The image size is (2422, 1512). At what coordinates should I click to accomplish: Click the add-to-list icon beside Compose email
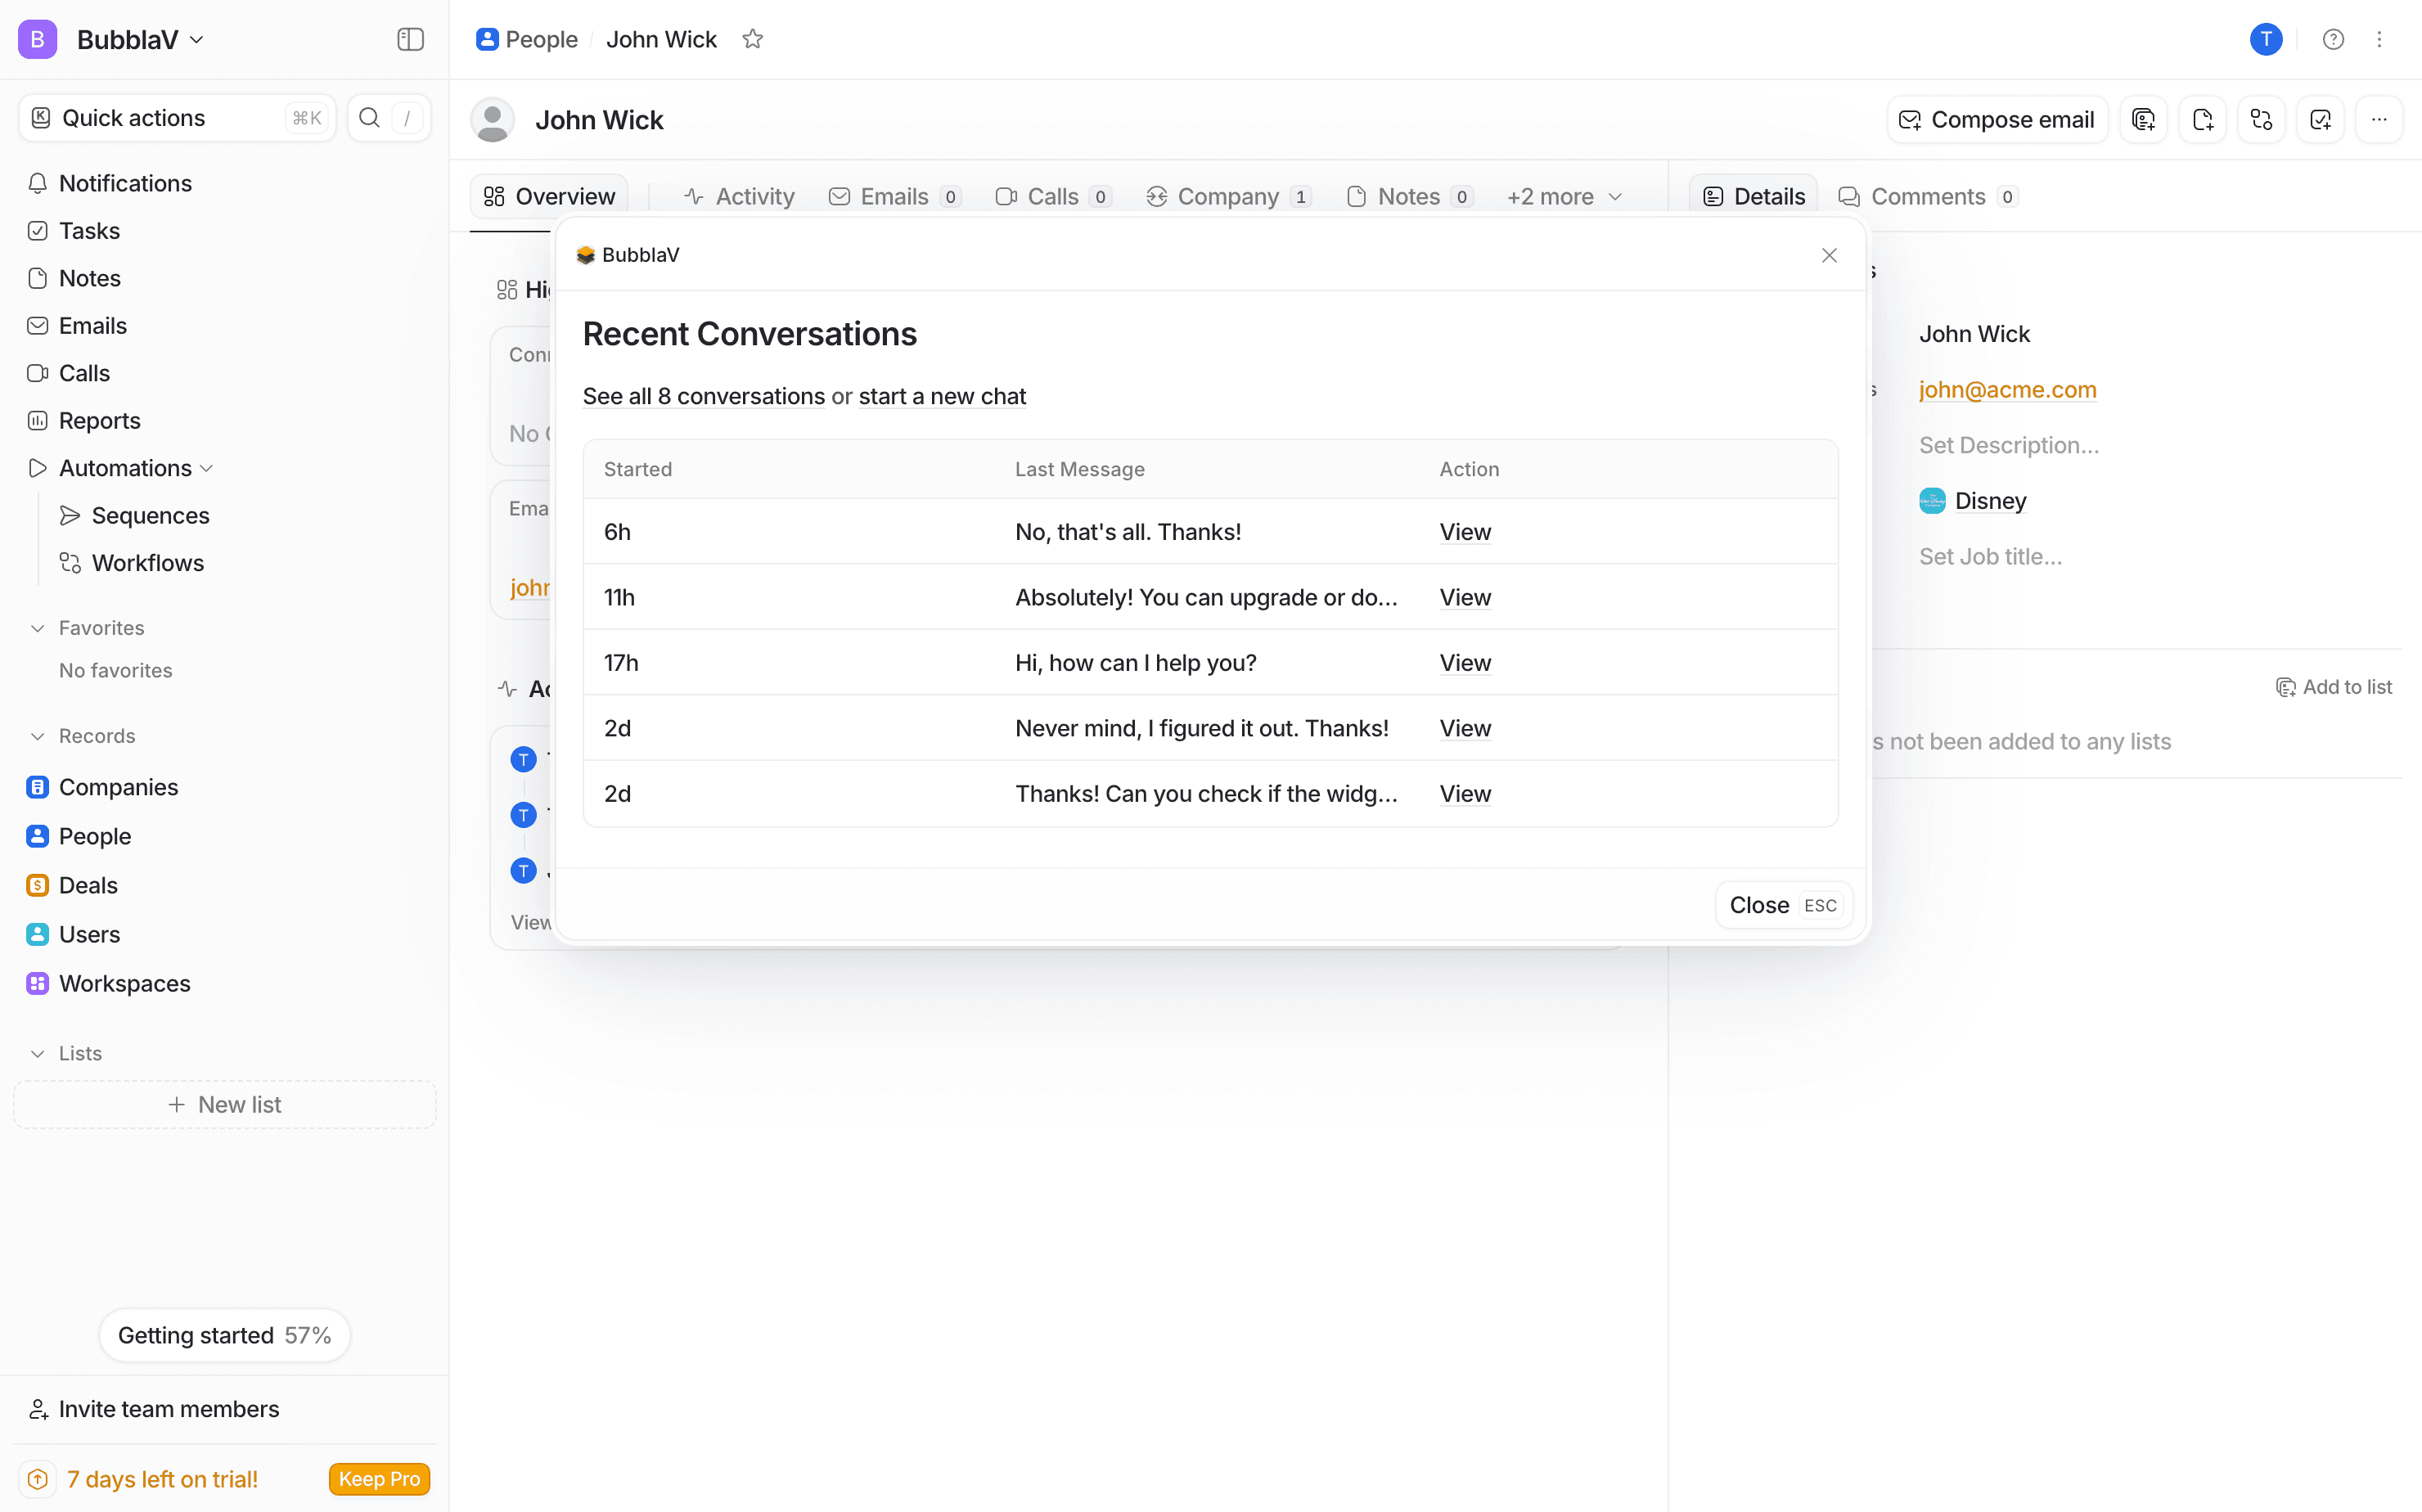pyautogui.click(x=2142, y=120)
